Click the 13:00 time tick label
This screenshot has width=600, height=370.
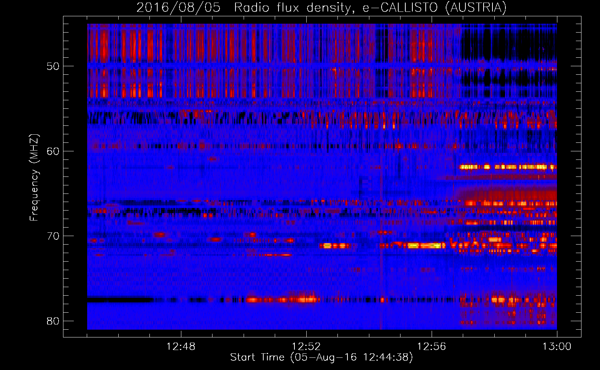[557, 347]
